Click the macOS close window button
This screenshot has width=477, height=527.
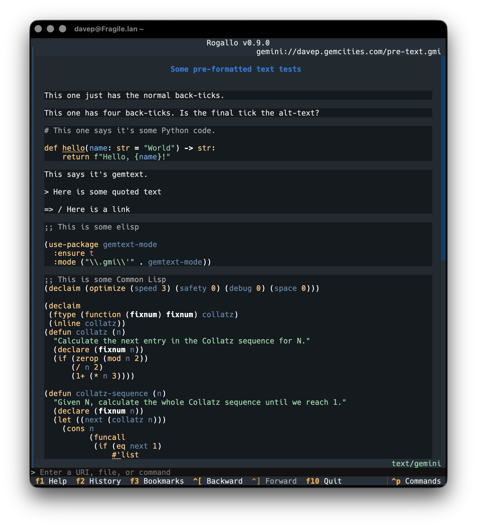click(x=38, y=29)
